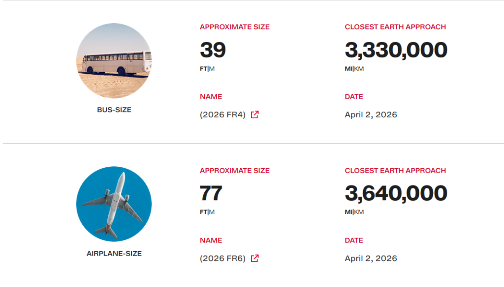Viewport: 504px width, 287px height.
Task: Click the BUS-SIZE caption
Action: tap(114, 110)
